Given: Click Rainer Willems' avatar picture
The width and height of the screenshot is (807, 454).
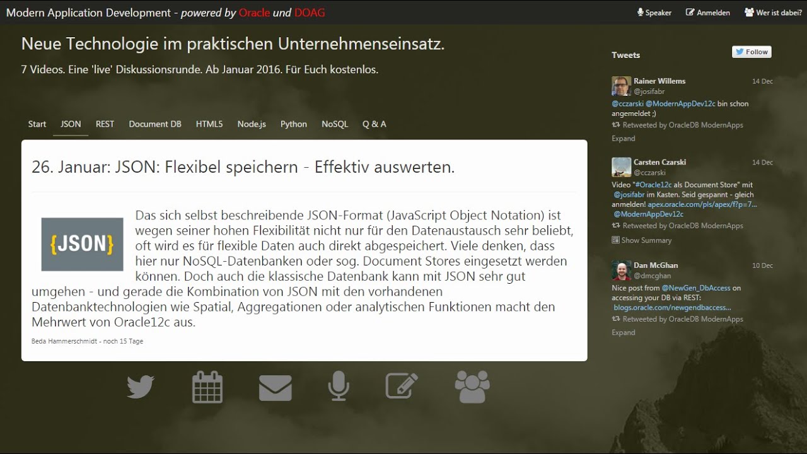Looking at the screenshot, I should point(621,86).
